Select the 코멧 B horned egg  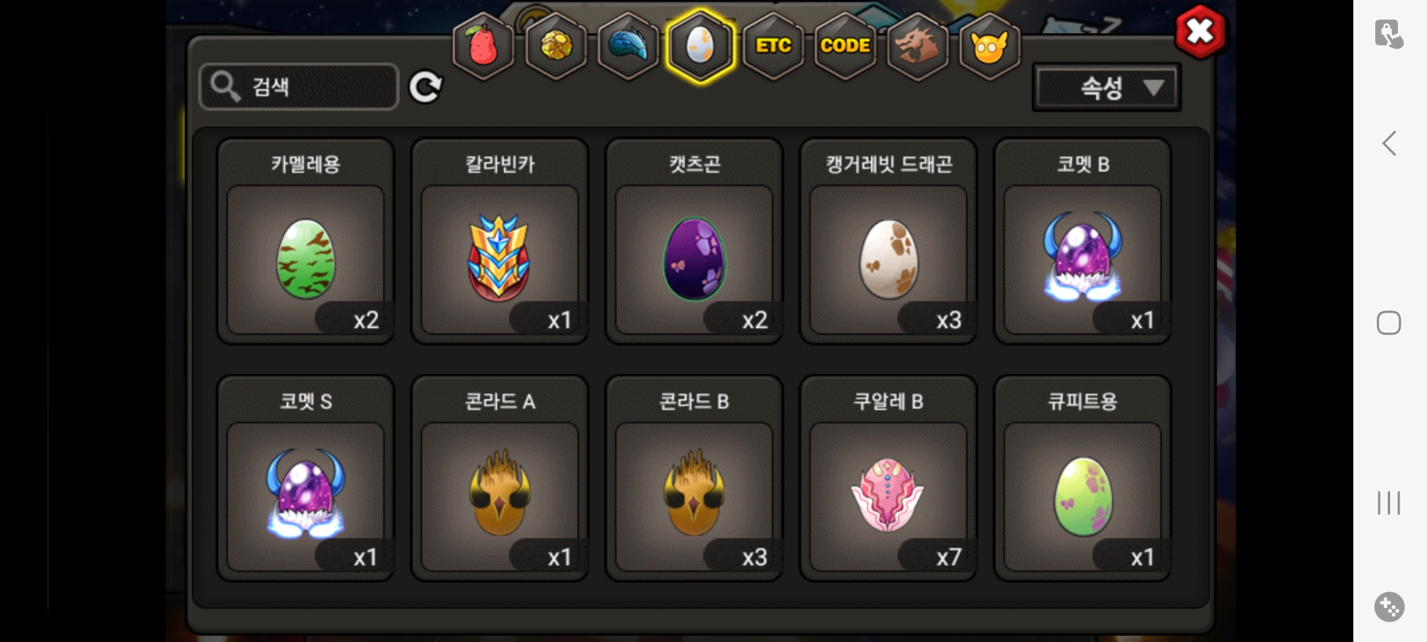coord(1083,241)
